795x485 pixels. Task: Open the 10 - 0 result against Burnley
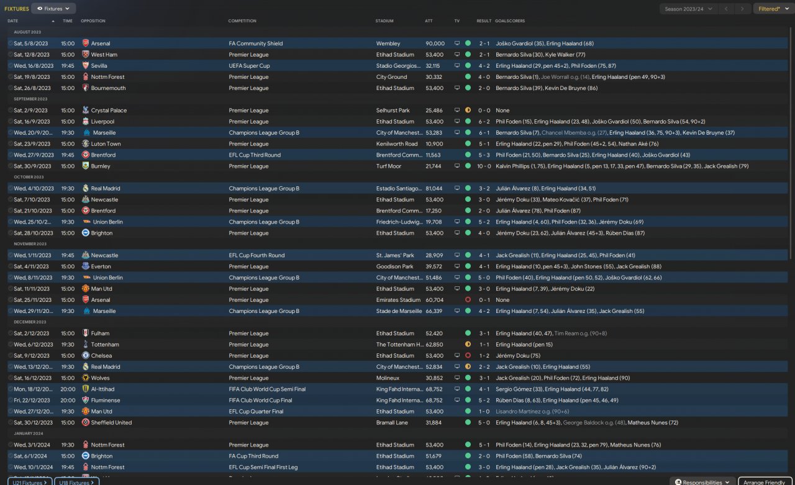point(483,166)
